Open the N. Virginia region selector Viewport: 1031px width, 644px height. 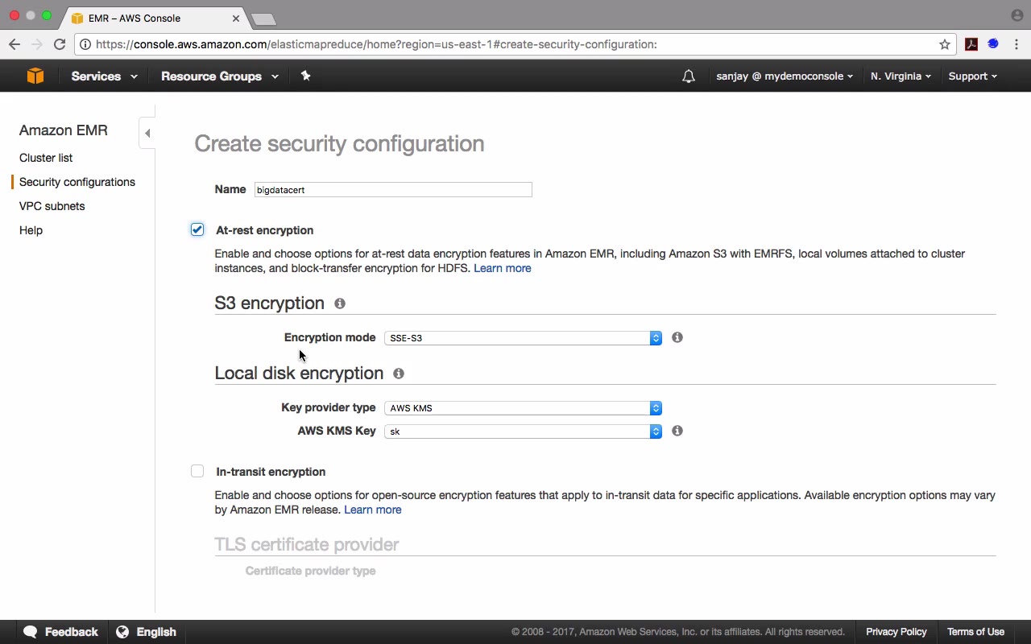(901, 76)
